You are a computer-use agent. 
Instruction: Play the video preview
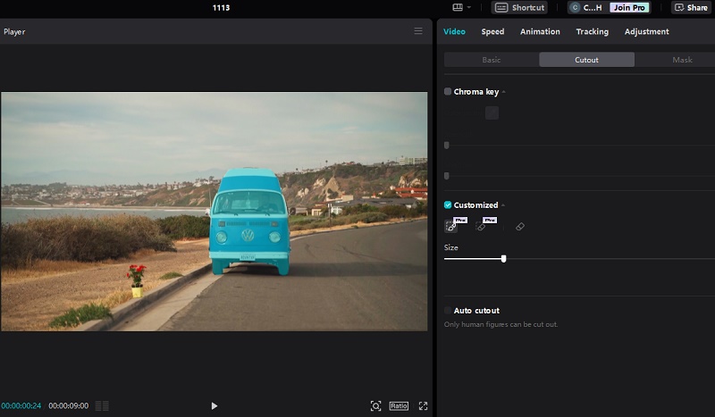pos(214,405)
